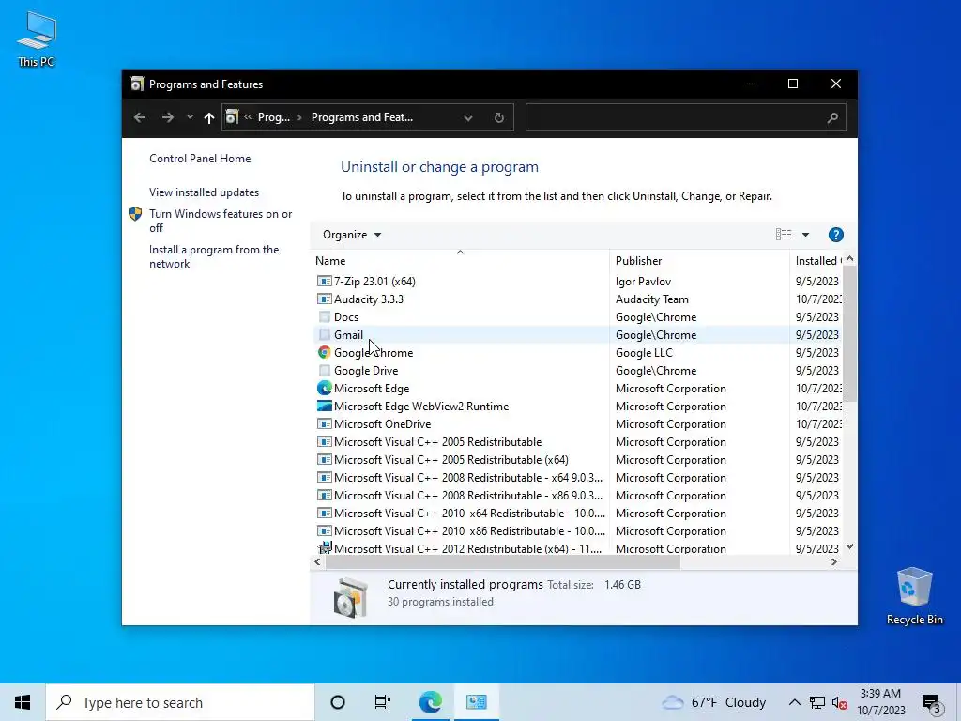Click Igor Pavlov publisher cell
Viewport: 961px width, 721px height.
click(643, 282)
